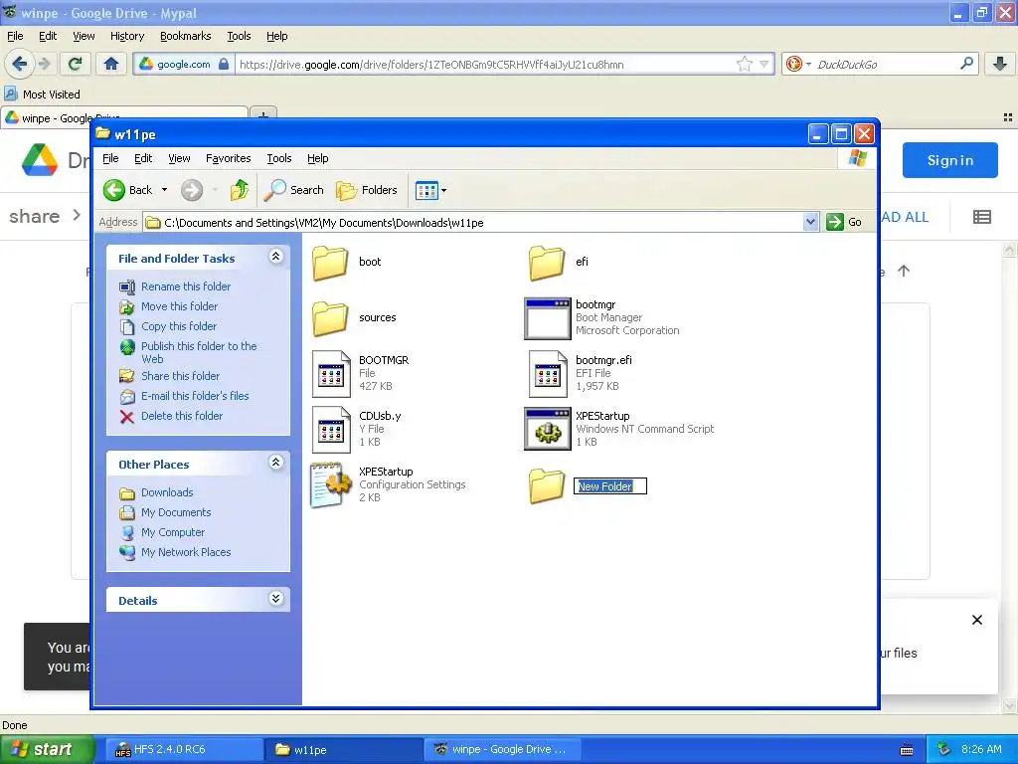The width and height of the screenshot is (1018, 764).
Task: Bookmark page with the star icon
Action: click(x=744, y=64)
